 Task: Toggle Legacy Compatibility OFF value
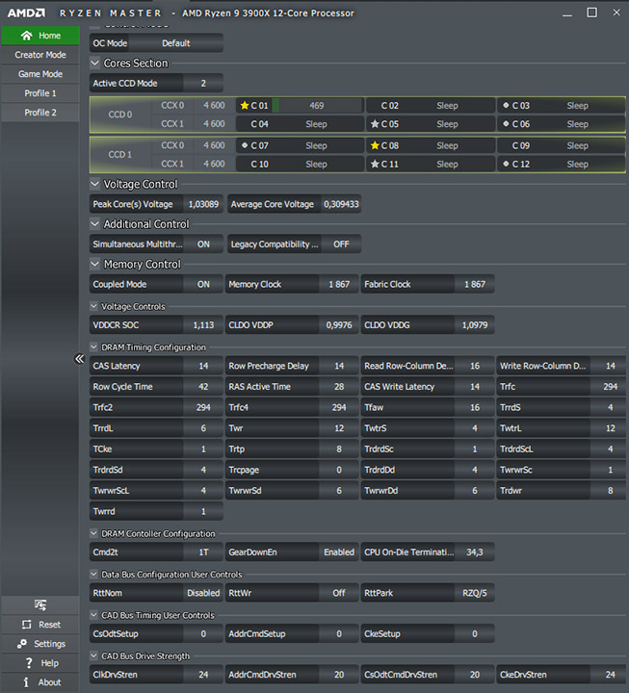341,244
